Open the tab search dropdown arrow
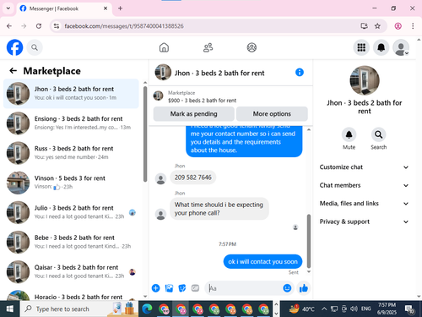 click(x=8, y=8)
